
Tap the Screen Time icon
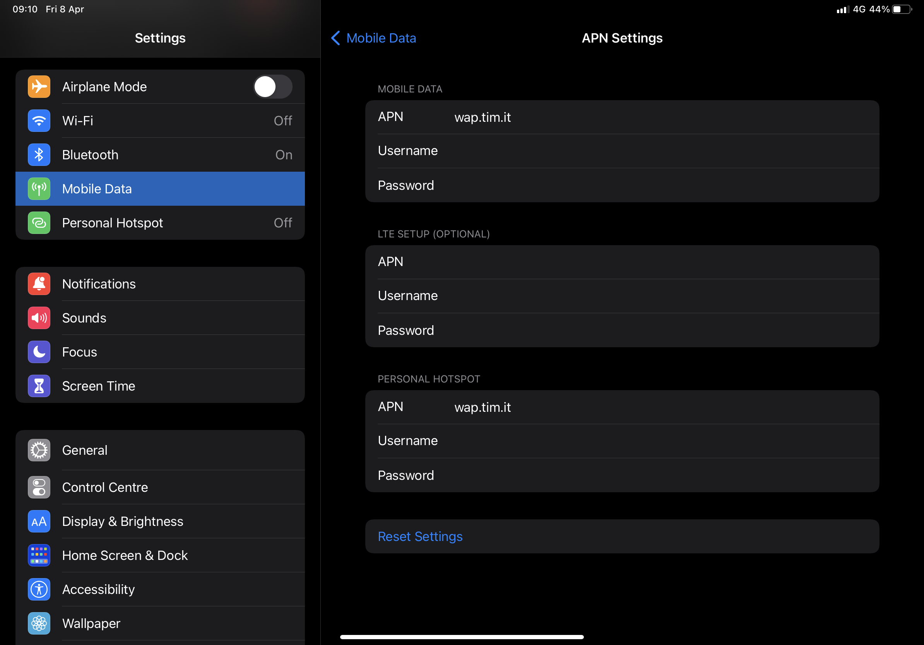click(39, 385)
